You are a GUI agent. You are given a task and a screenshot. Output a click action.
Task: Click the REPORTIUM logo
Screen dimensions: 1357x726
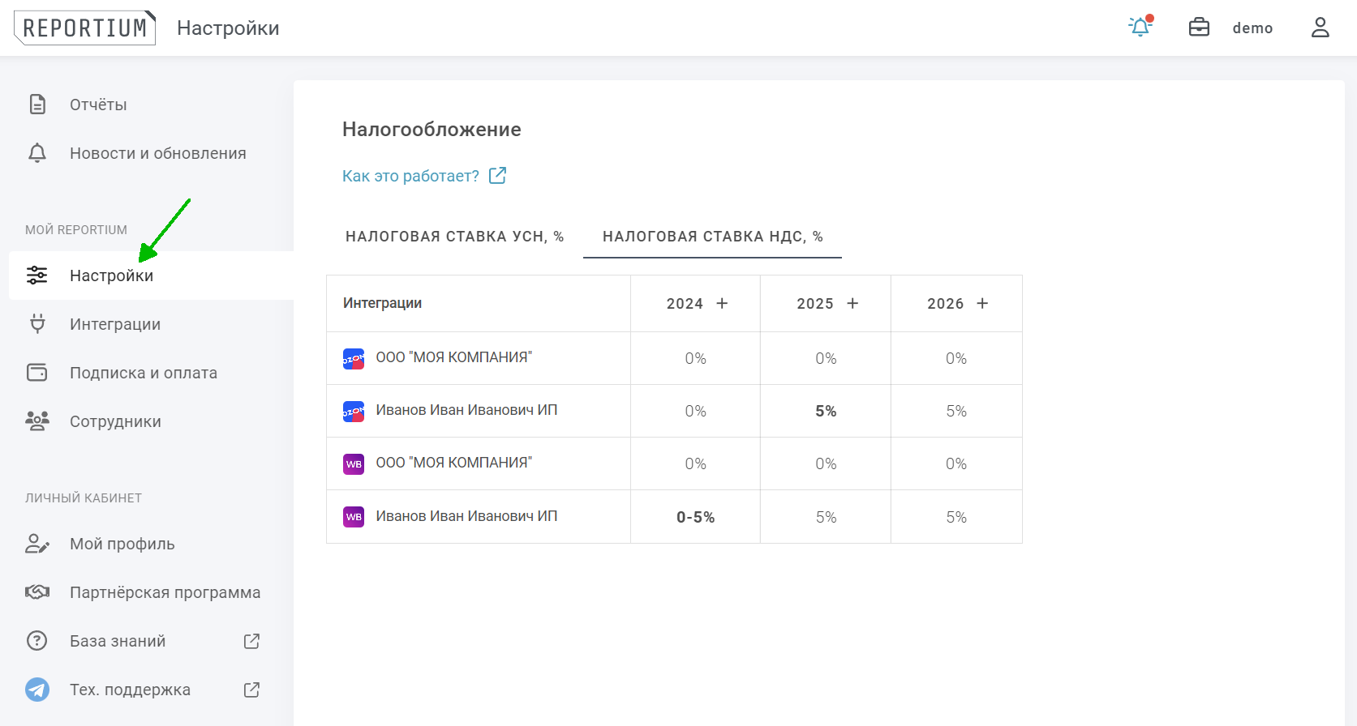coord(84,28)
